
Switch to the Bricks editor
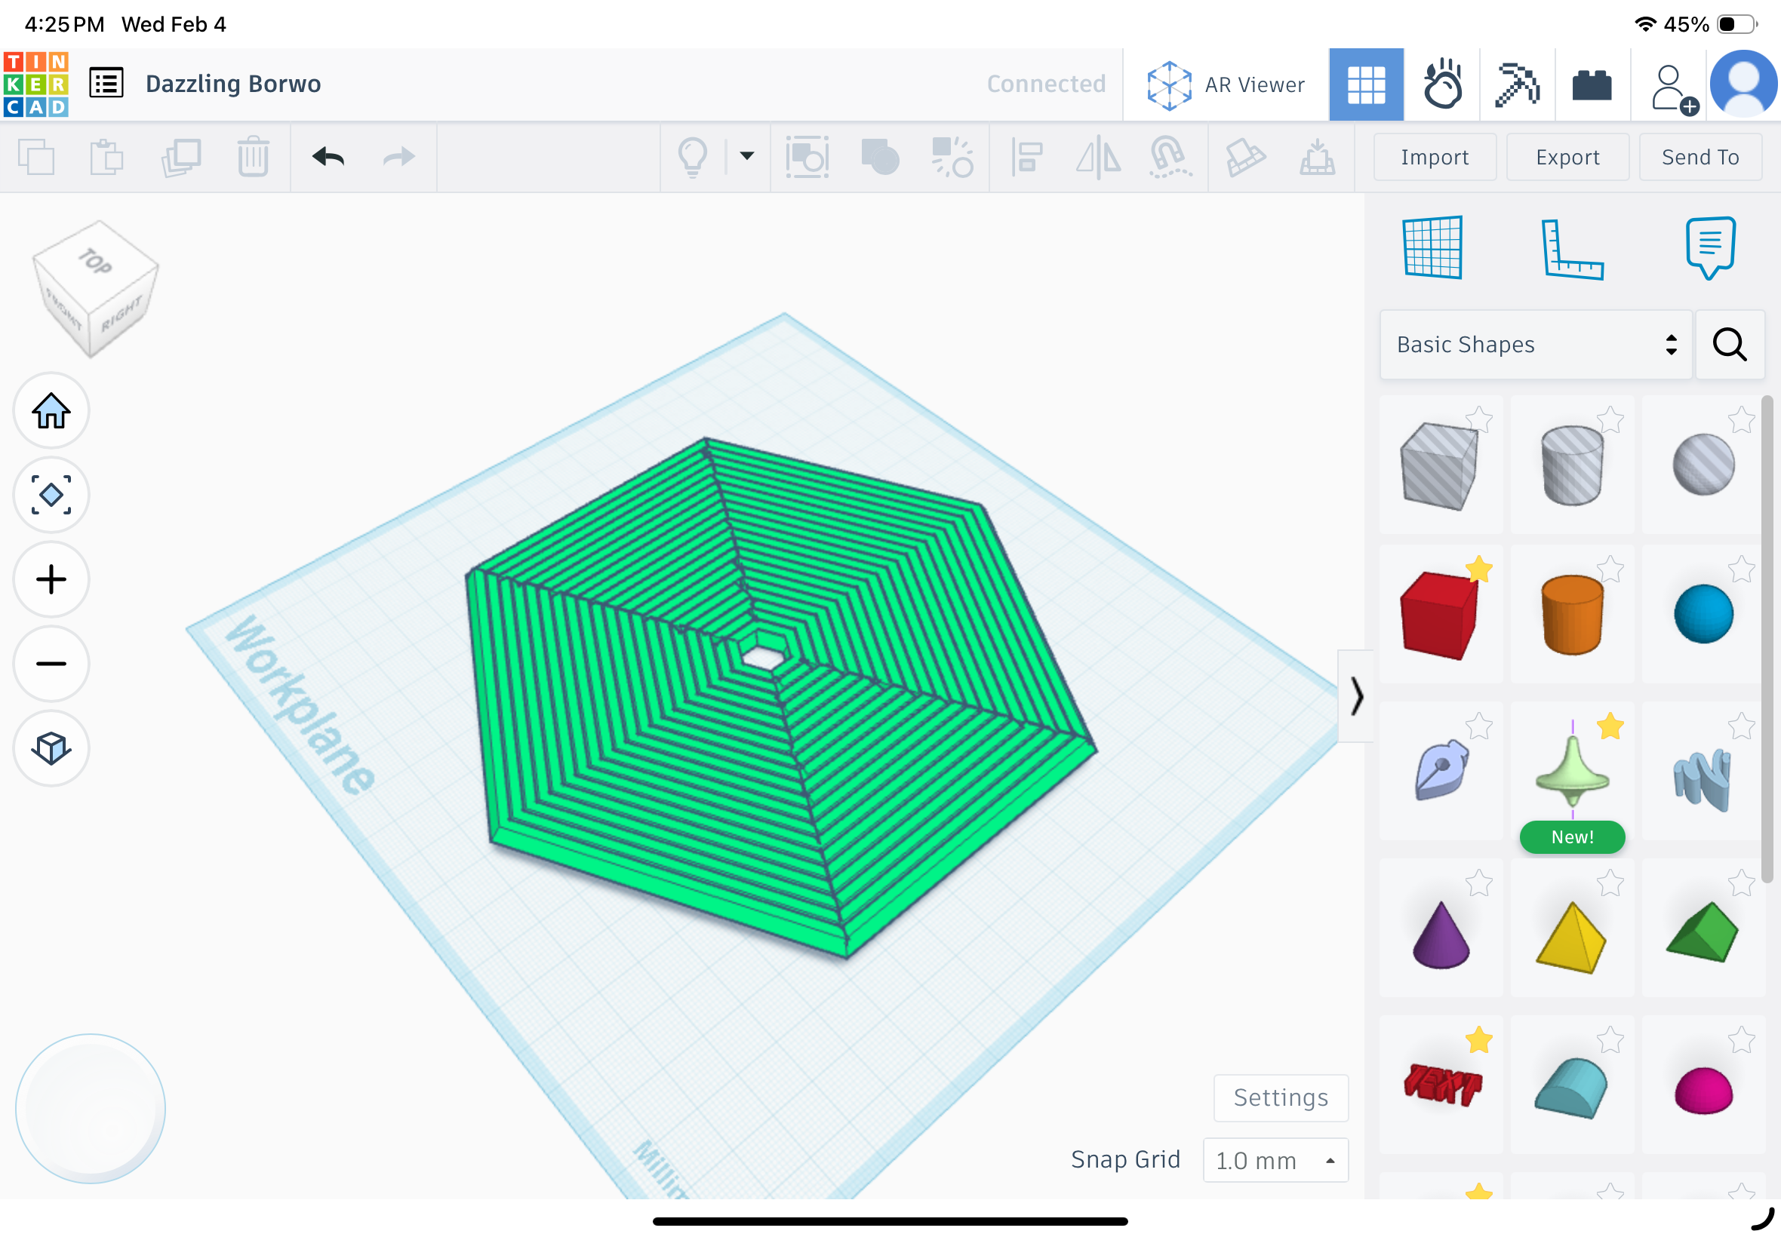coord(1592,84)
